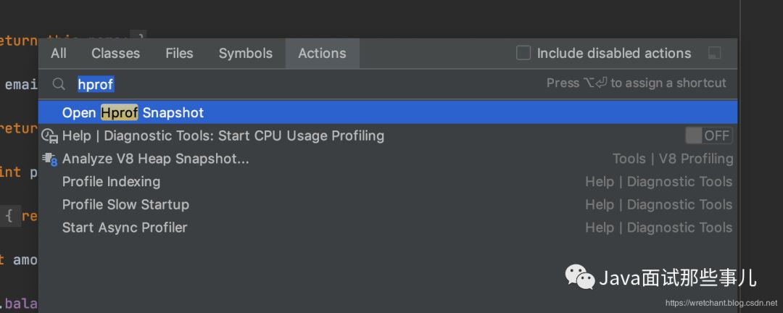Toggle CPU Usage Profiling OFF switch
Image resolution: width=783 pixels, height=313 pixels.
coord(708,135)
